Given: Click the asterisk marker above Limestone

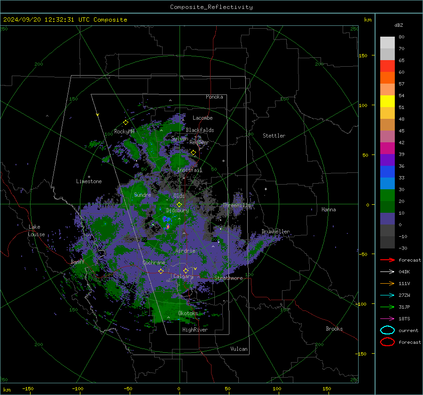Looking at the screenshot, I should coord(89,177).
